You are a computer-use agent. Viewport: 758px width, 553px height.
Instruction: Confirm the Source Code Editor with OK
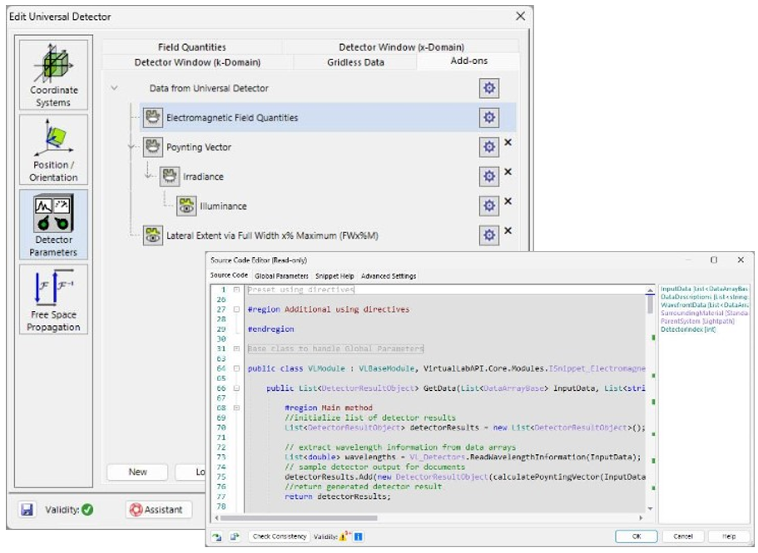(637, 536)
